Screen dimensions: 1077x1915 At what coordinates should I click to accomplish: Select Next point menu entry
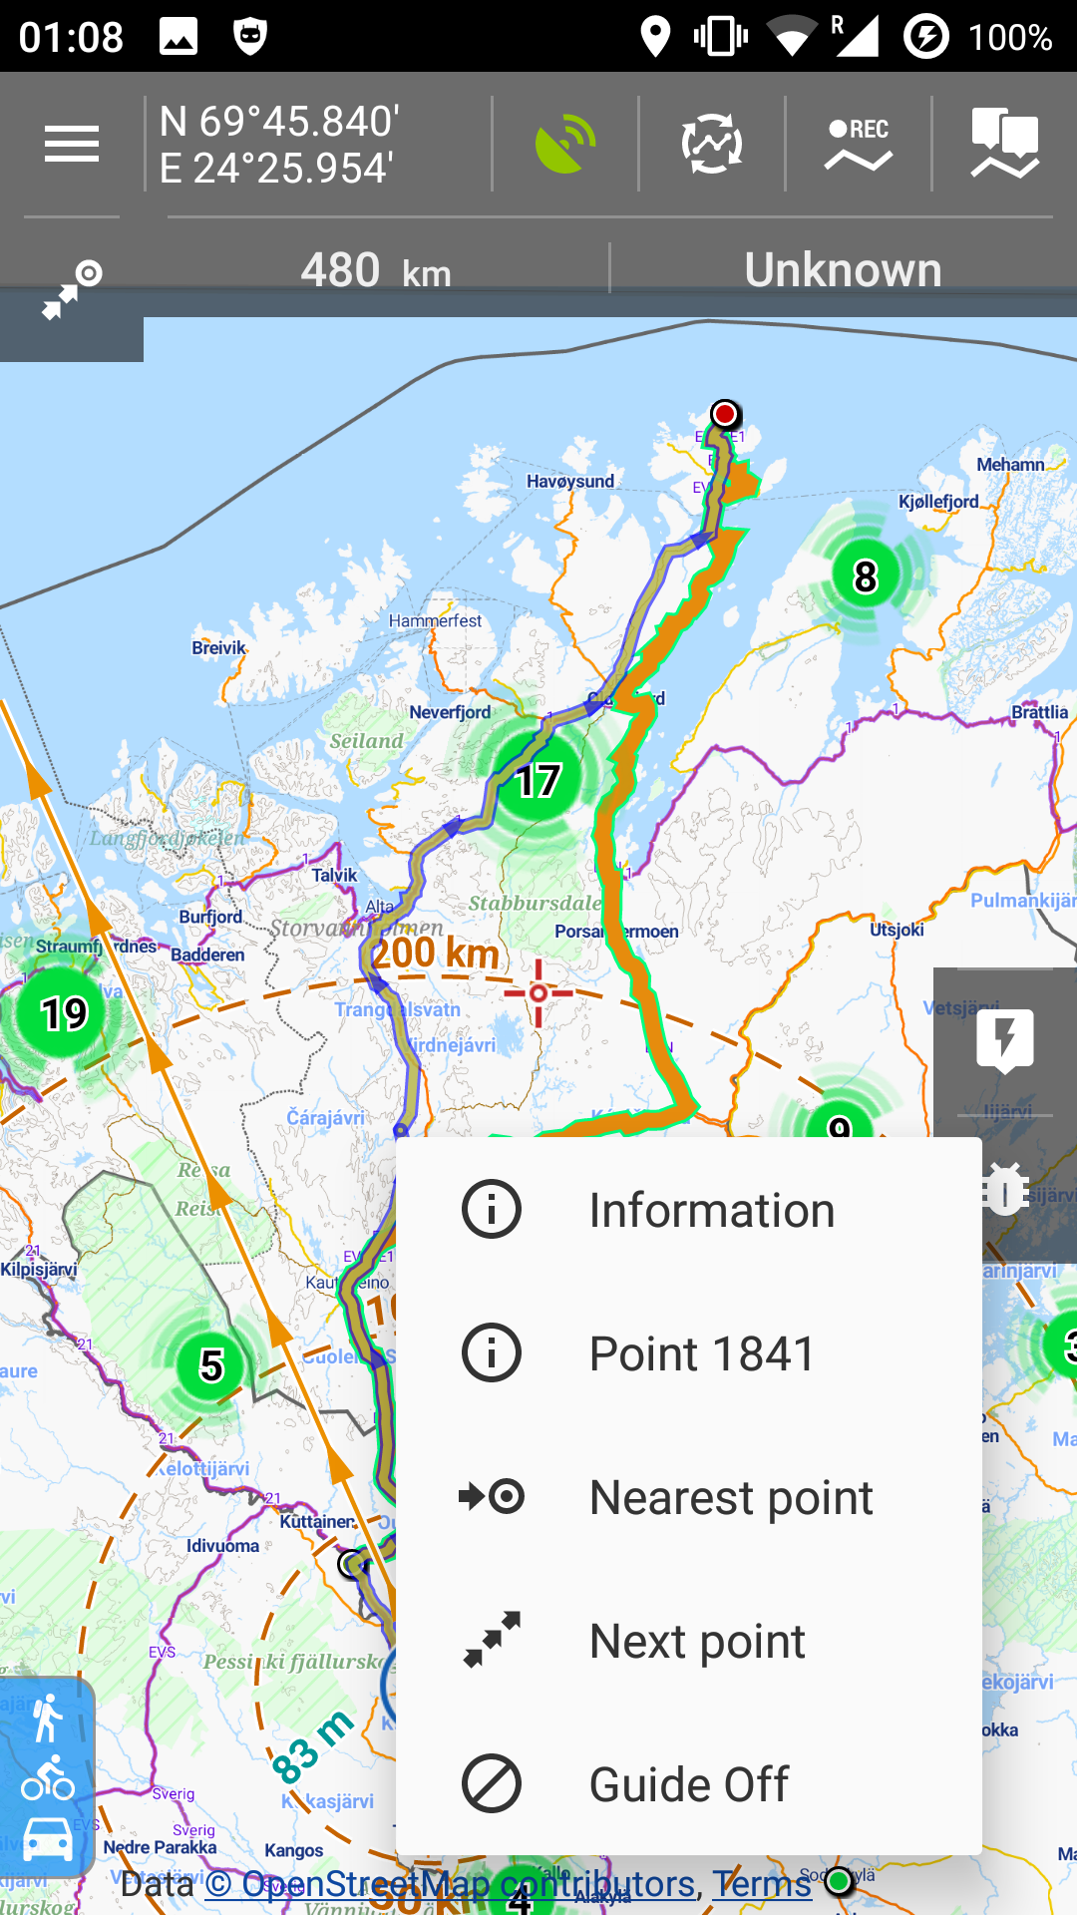coord(688,1641)
